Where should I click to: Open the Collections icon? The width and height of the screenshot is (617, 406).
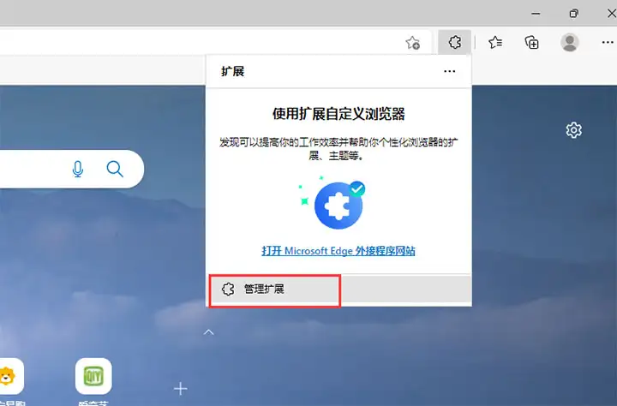pos(531,42)
